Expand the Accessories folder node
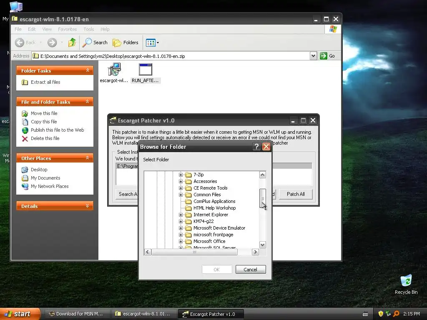This screenshot has width=427, height=320. (x=181, y=182)
